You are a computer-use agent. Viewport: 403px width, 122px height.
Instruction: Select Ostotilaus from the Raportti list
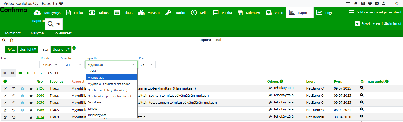(x=95, y=102)
